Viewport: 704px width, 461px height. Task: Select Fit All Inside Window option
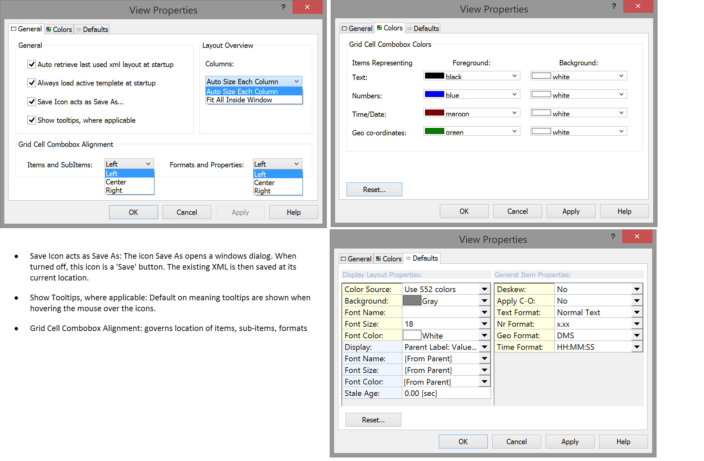point(239,100)
